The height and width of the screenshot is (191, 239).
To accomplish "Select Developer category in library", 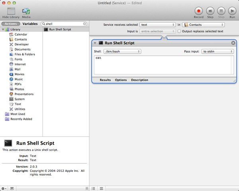I will point(19,44).
